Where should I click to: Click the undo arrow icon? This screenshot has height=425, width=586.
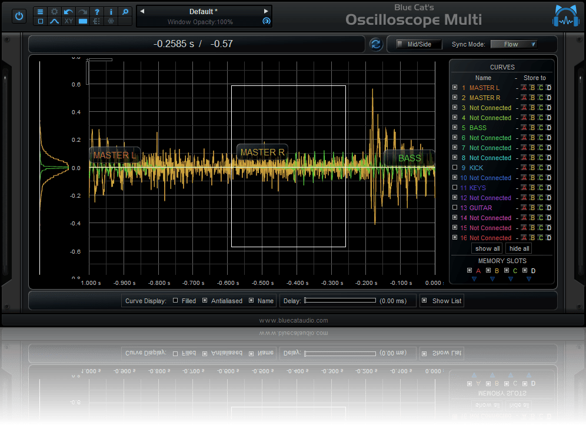click(x=68, y=12)
